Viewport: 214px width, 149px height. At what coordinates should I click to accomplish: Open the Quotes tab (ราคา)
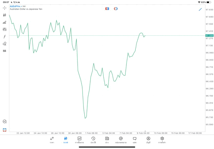tap(52, 140)
